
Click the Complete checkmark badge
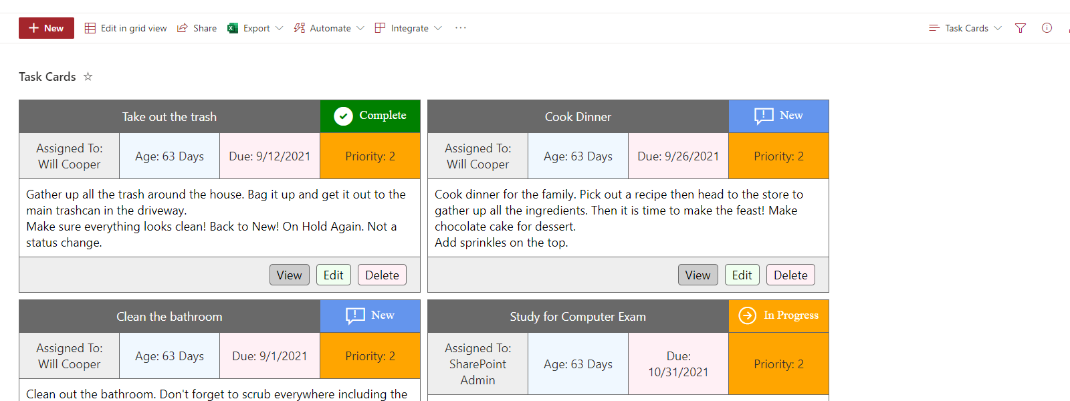pos(343,116)
